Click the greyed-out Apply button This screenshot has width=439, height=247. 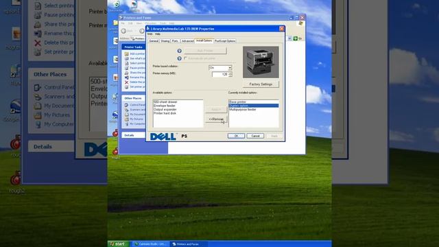tap(274, 136)
